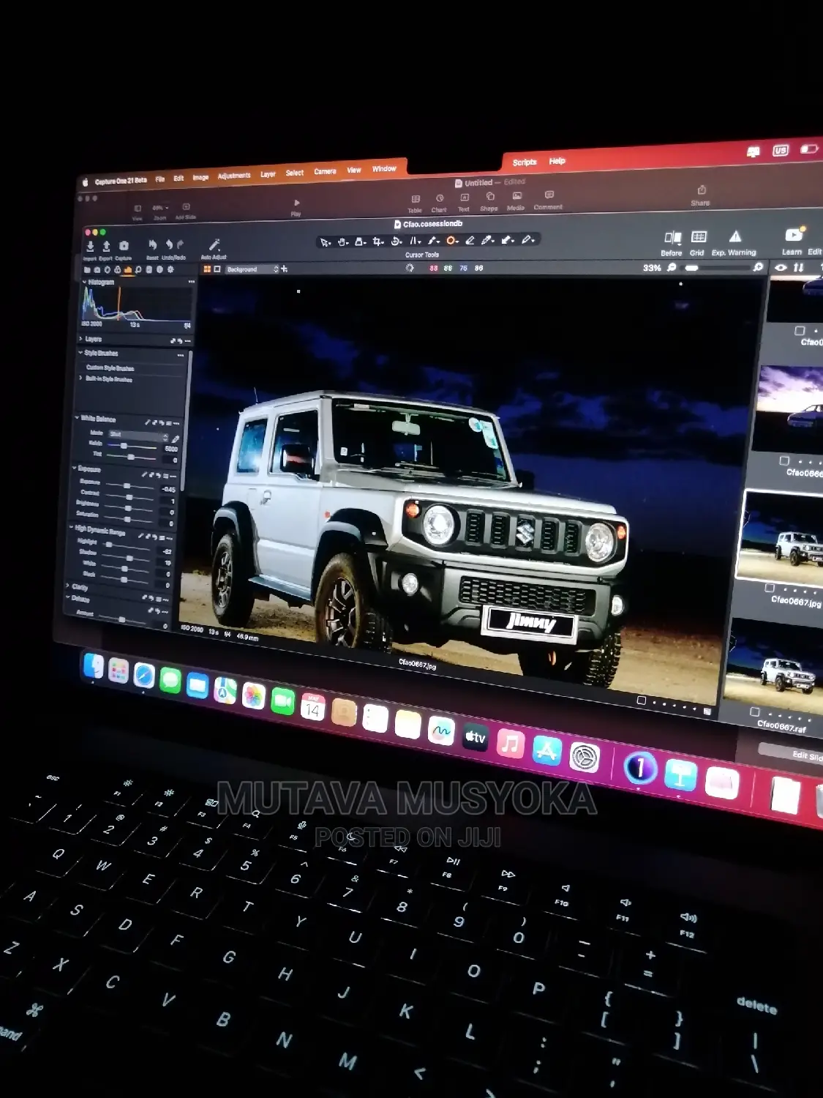Toggle the Before/after comparison view
This screenshot has height=1098, width=823.
pos(672,237)
